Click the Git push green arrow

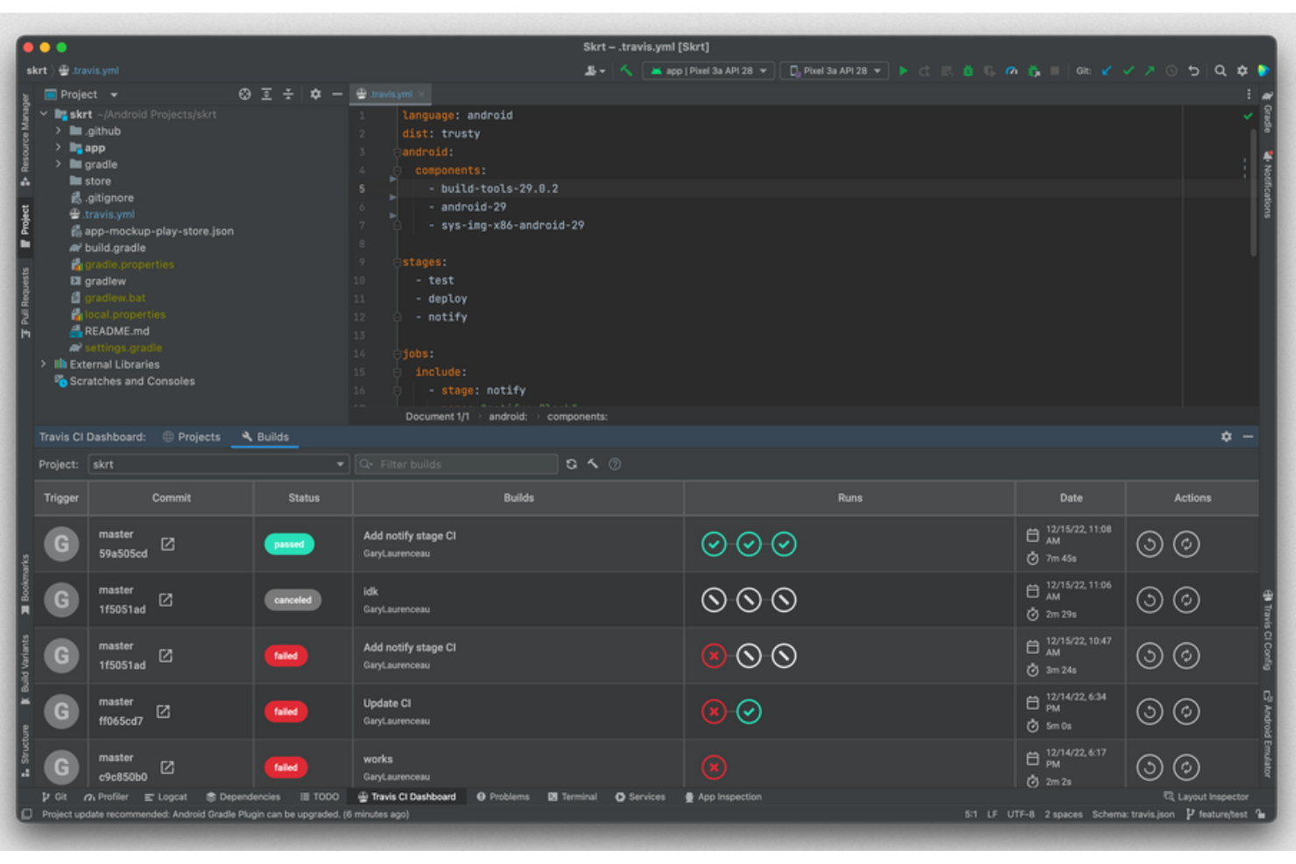pos(1150,71)
